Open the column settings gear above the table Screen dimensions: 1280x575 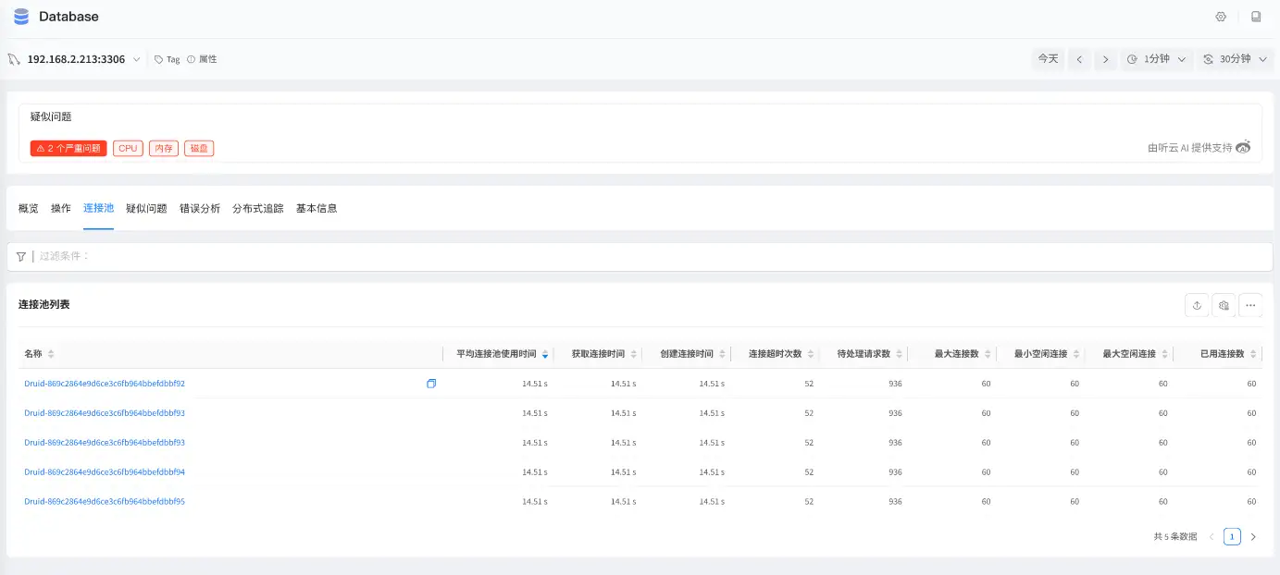[x=1224, y=304]
